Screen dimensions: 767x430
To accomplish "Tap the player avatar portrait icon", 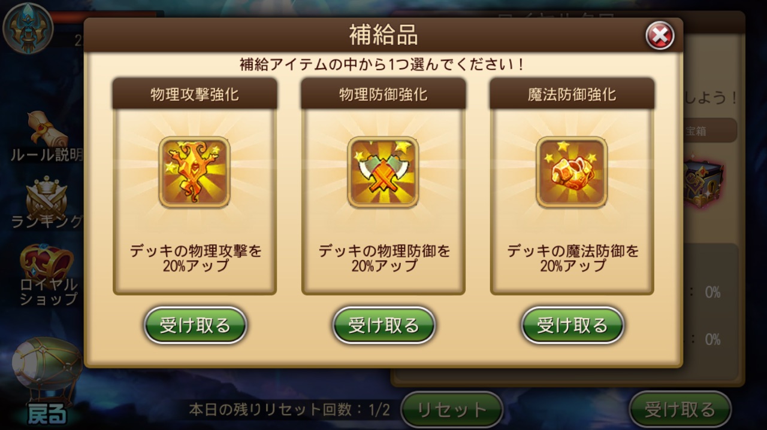I will [x=28, y=28].
